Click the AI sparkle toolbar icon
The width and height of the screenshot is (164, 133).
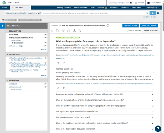coord(80,31)
